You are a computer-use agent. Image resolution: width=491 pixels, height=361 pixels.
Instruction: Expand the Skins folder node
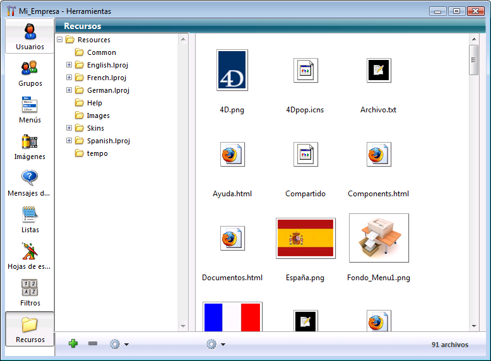click(x=69, y=128)
